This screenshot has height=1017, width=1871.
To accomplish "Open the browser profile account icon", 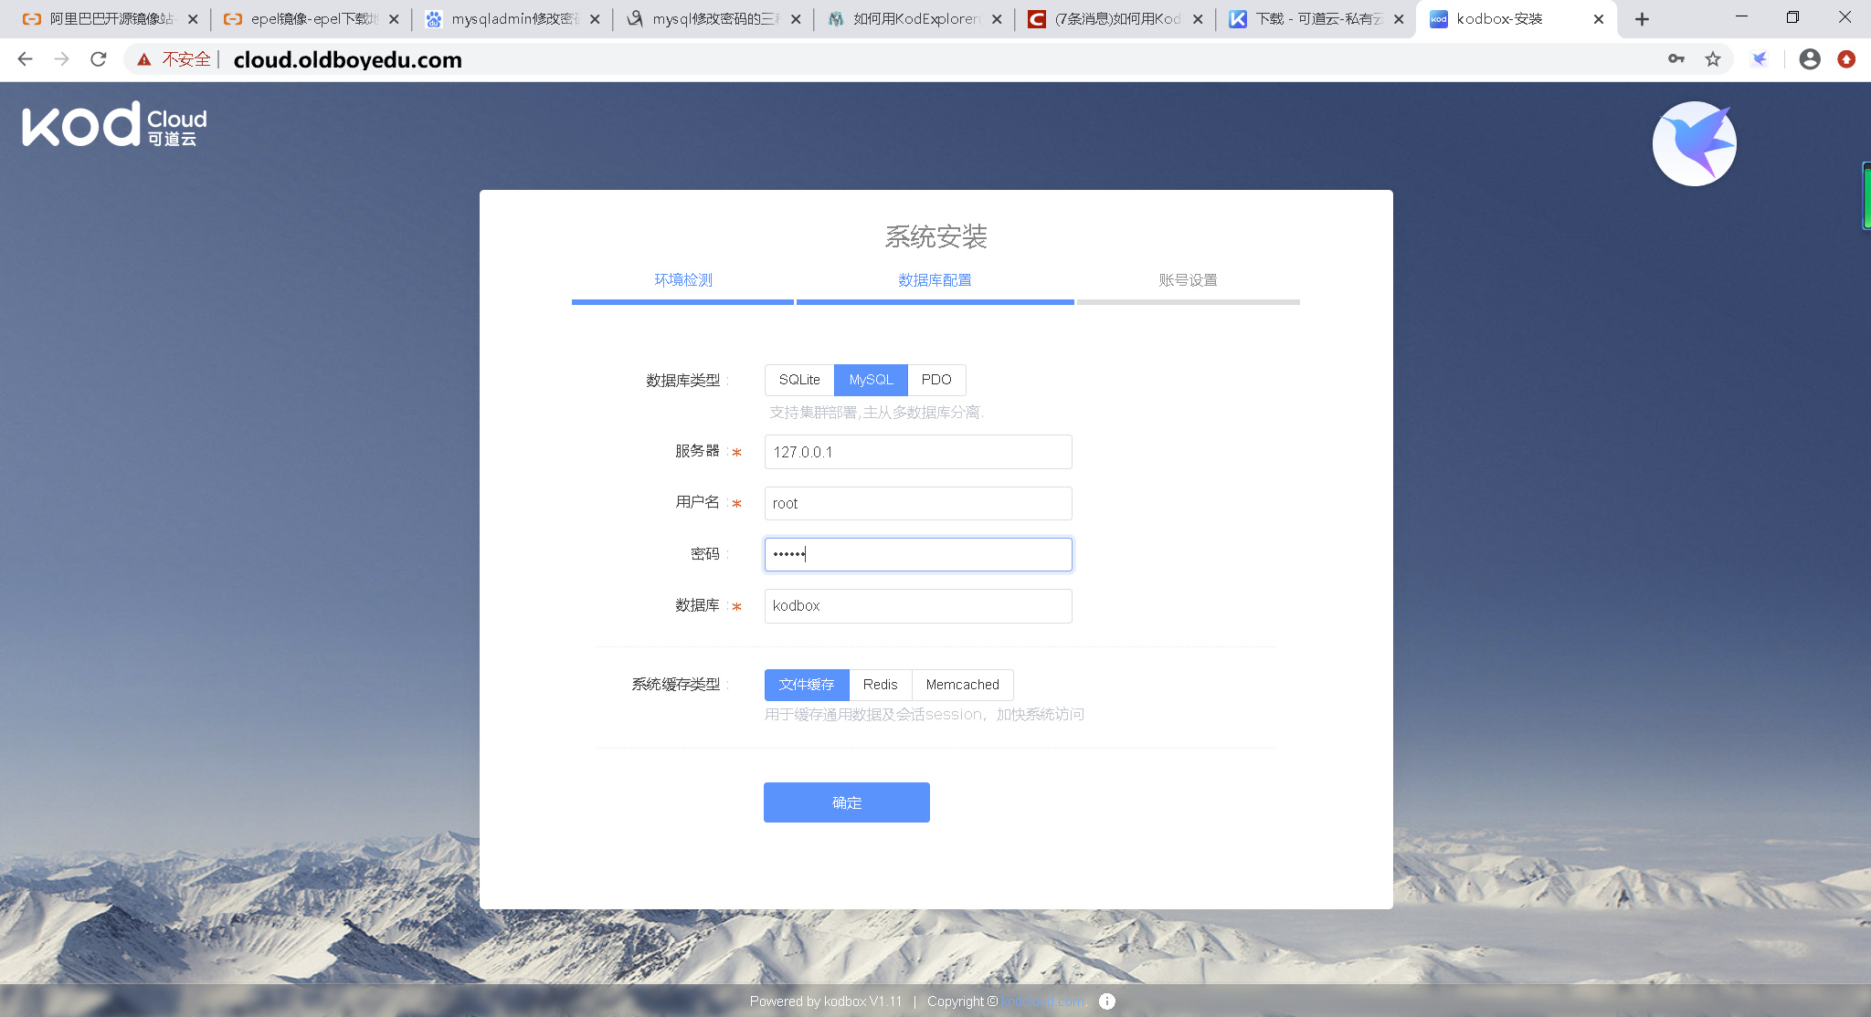I will 1809,59.
